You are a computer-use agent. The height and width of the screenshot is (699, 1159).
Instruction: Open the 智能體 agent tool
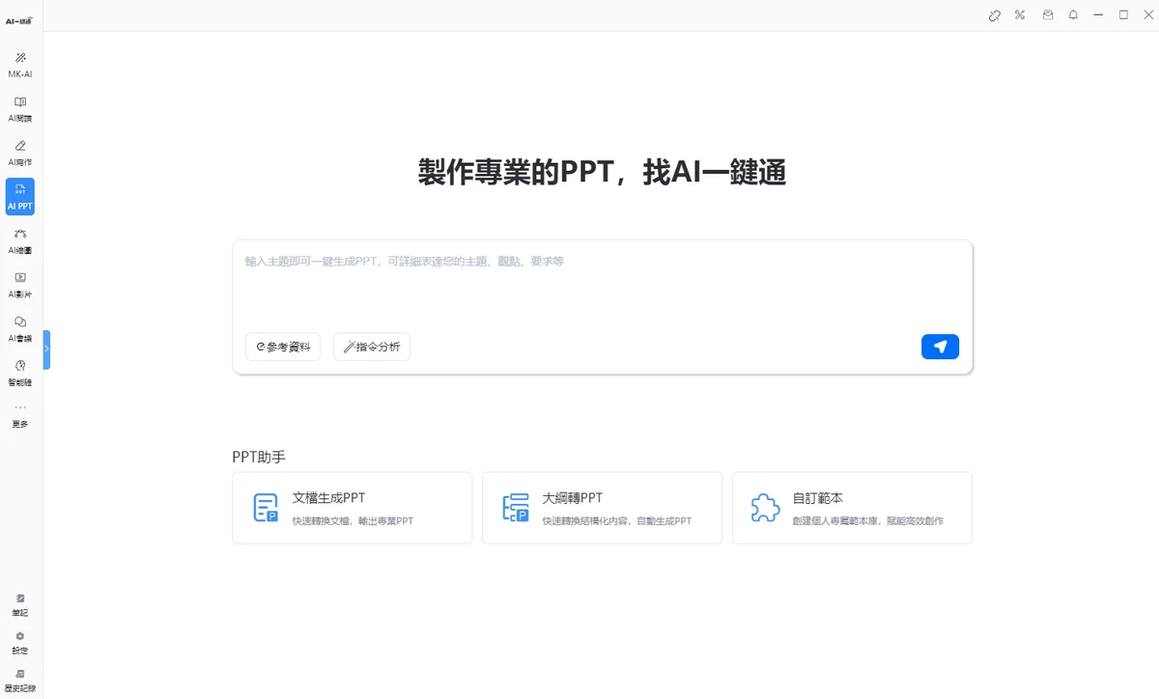(x=20, y=373)
